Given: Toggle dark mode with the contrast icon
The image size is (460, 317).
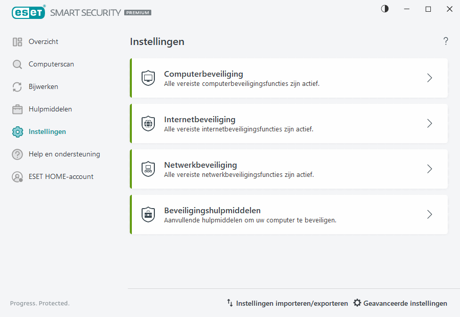Looking at the screenshot, I should coord(384,9).
